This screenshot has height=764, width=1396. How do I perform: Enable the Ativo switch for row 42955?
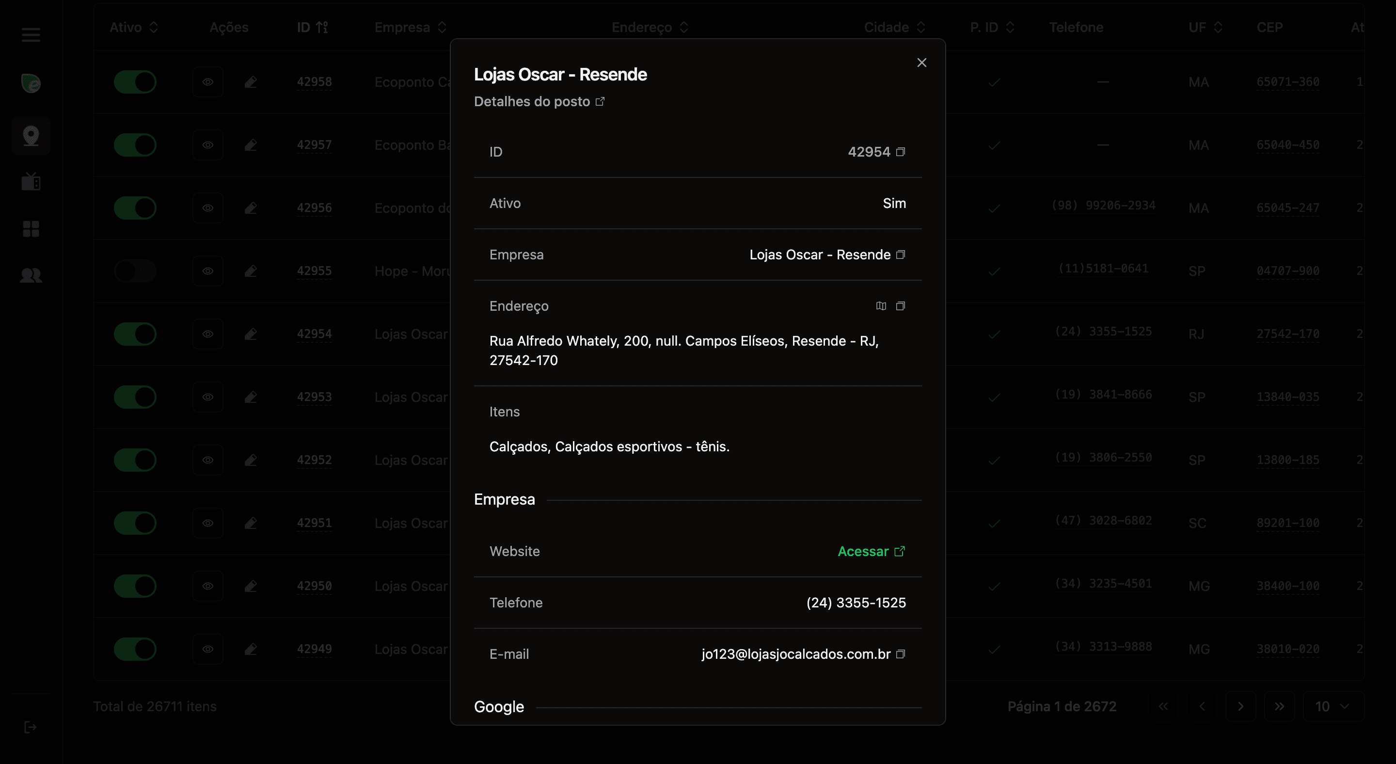pos(135,271)
